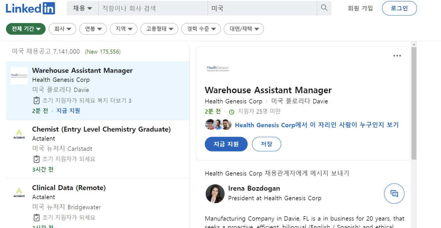Click the 저장 button
441x228 pixels.
[x=266, y=144]
